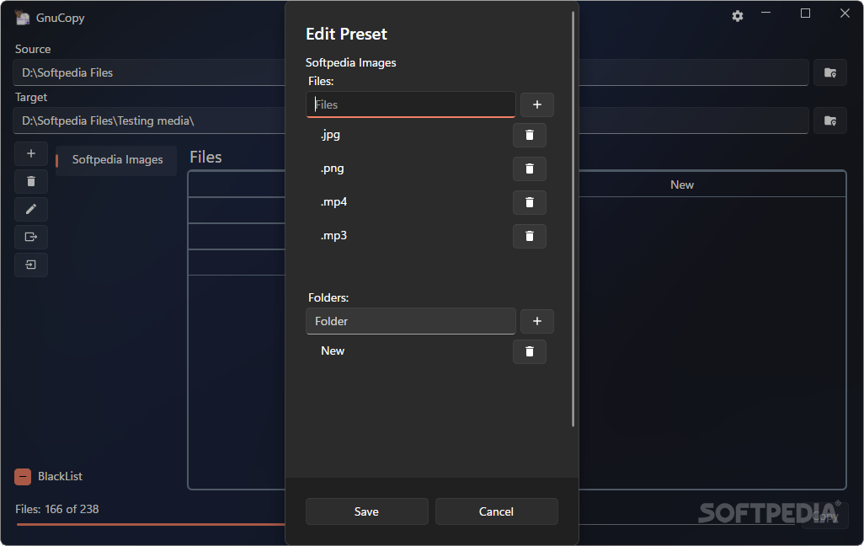Save the edited preset
Screen dimensions: 864x546
point(366,511)
